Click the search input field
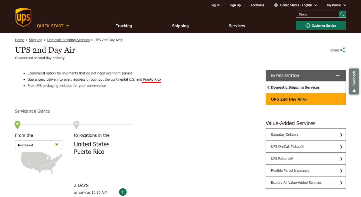Viewport: 361px width, 197px height. [x=317, y=14]
